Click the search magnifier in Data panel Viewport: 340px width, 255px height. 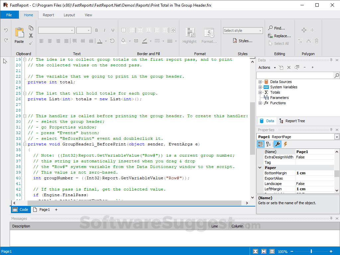[337, 76]
